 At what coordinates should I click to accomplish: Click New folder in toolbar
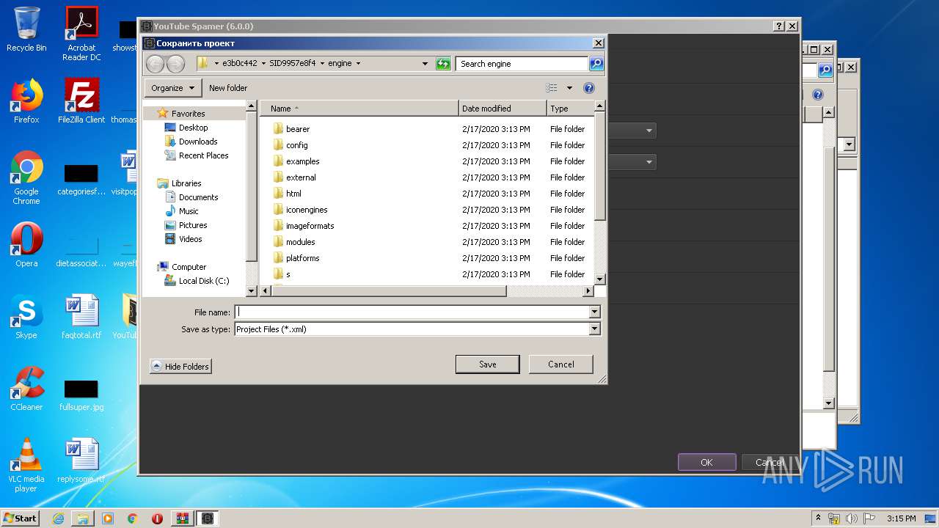click(x=228, y=88)
